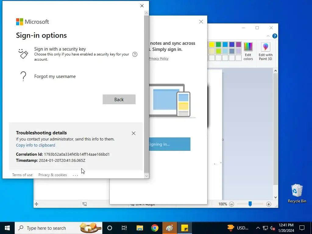Image resolution: width=312 pixels, height=234 pixels.
Task: Close the Sticky Notes sign-in window
Action: [201, 22]
